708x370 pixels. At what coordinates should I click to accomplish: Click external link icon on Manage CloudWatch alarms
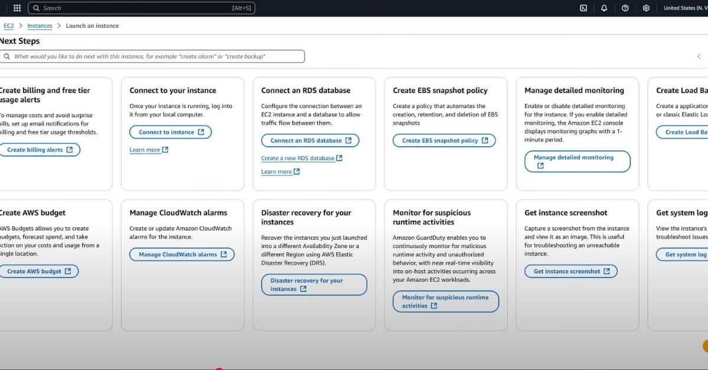coord(223,255)
